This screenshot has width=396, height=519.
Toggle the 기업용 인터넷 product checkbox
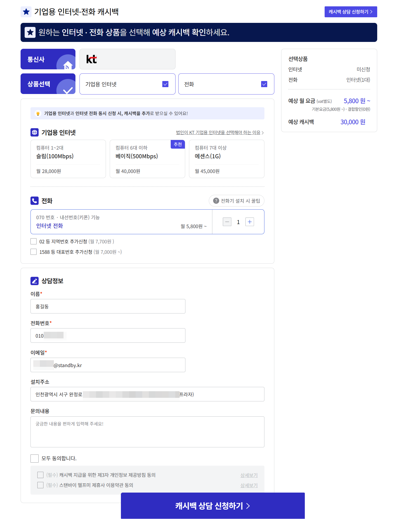tap(165, 84)
